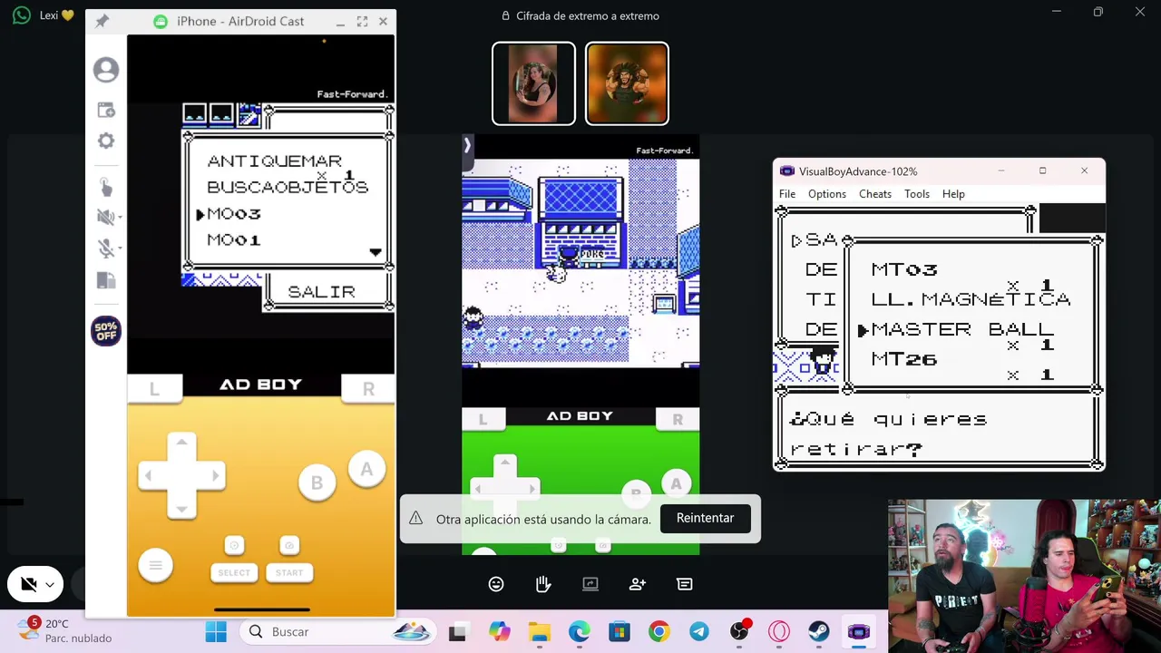Open emoji reactions in the call bar
Image resolution: width=1161 pixels, height=653 pixels.
tap(496, 584)
